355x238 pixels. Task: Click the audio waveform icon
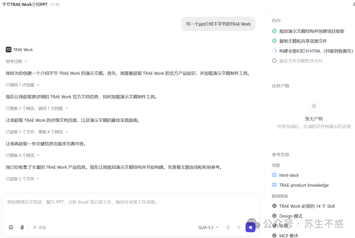click(239, 227)
